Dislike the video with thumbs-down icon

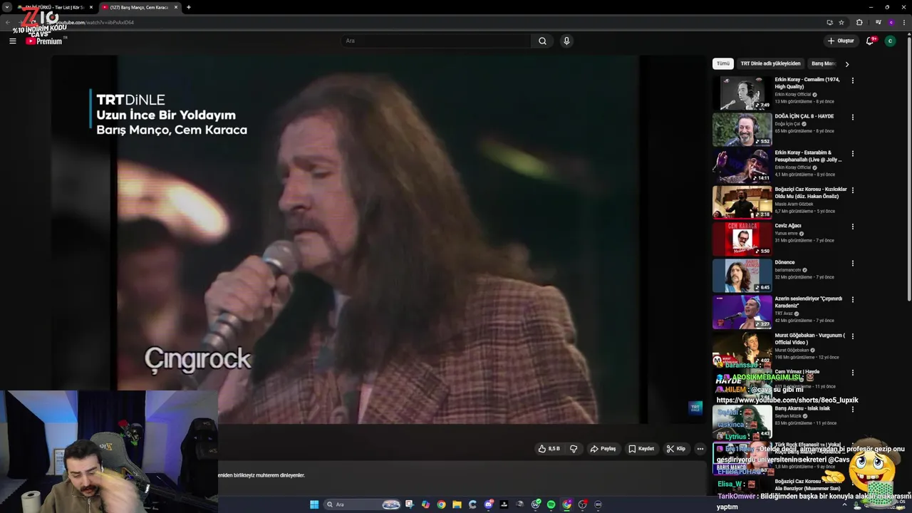click(574, 449)
